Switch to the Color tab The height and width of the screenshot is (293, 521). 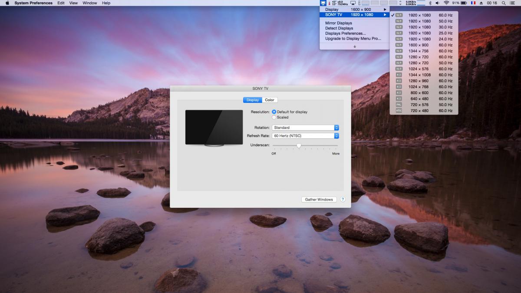coord(270,100)
